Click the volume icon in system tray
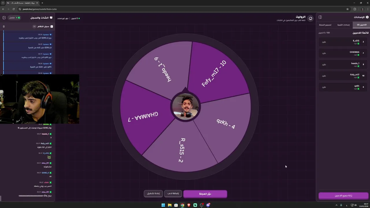This screenshot has width=370, height=208. pyautogui.click(x=356, y=205)
